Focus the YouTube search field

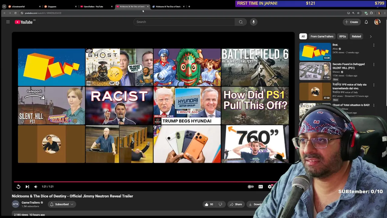(184, 22)
